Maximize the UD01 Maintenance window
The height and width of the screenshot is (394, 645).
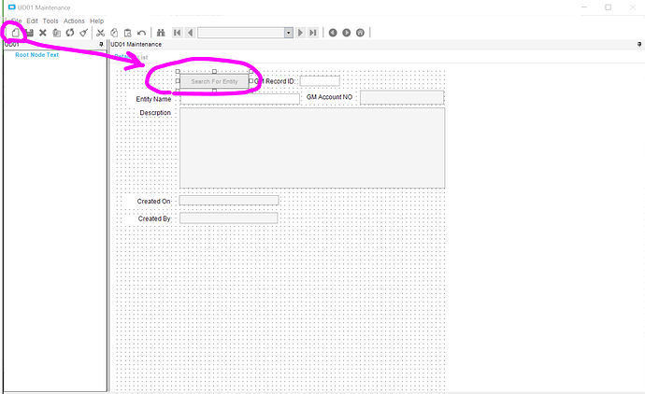[608, 7]
